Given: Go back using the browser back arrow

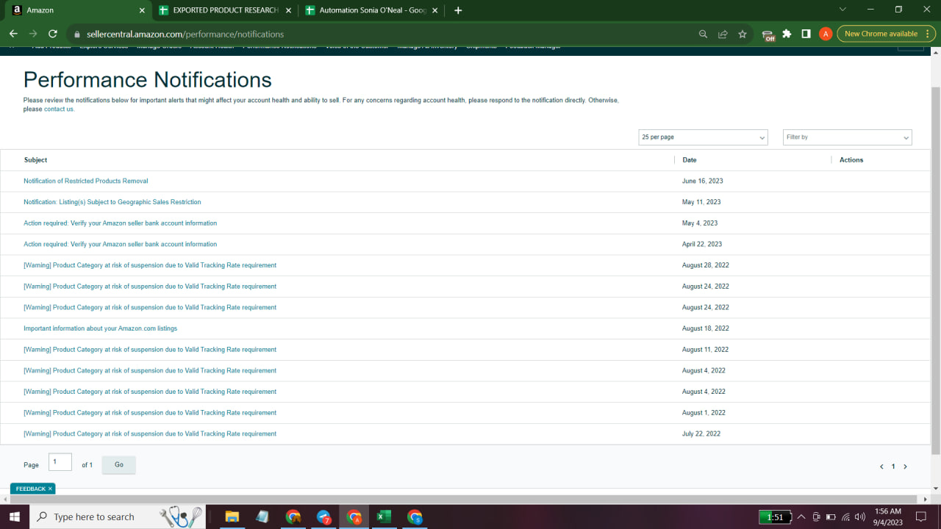Looking at the screenshot, I should [x=13, y=34].
